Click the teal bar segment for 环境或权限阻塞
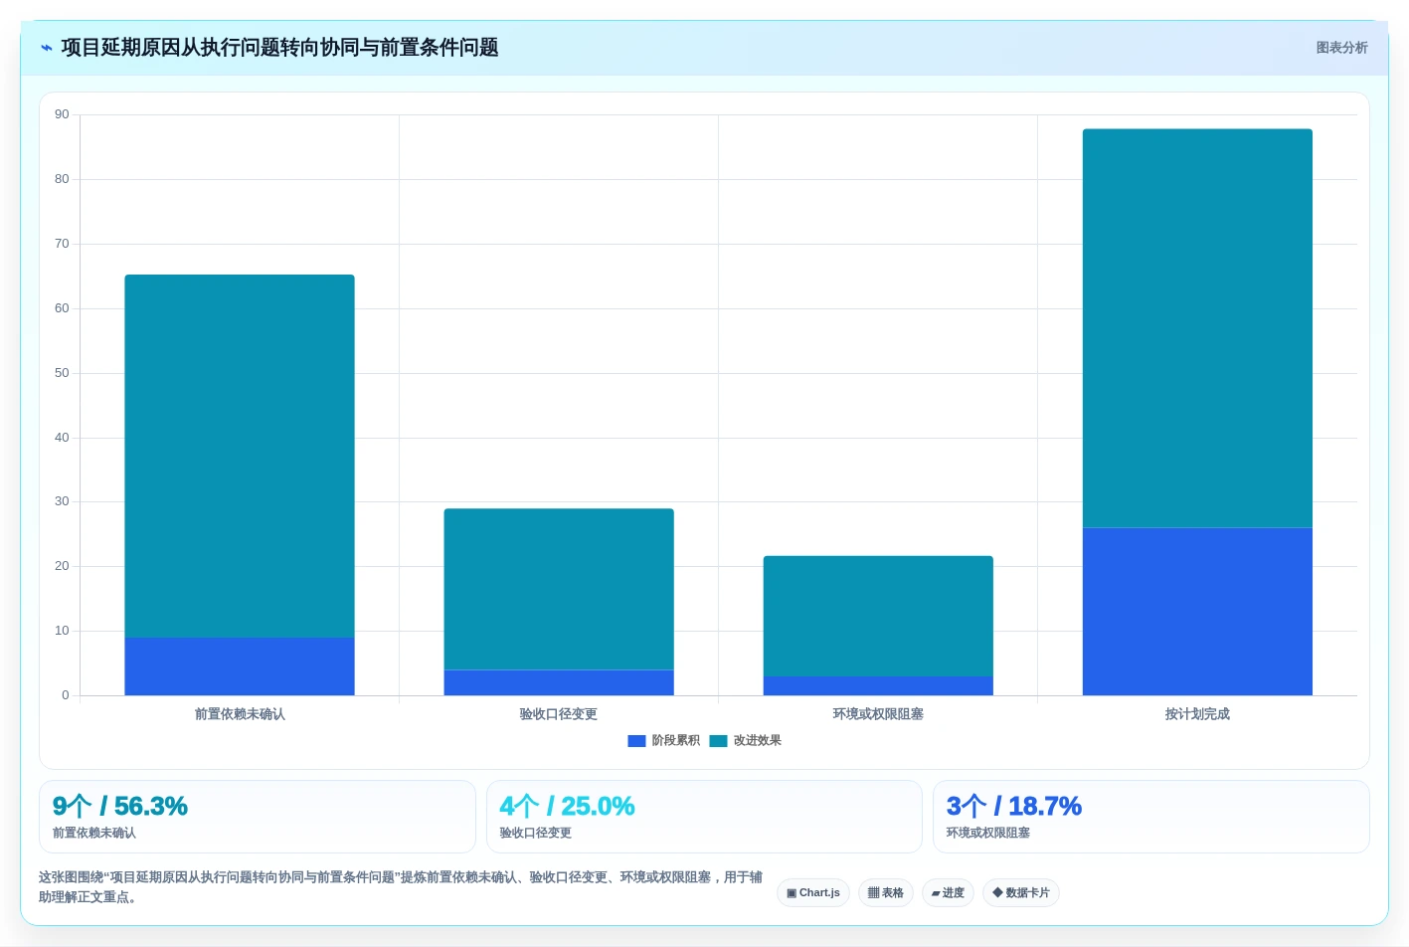1409x947 pixels. click(878, 616)
